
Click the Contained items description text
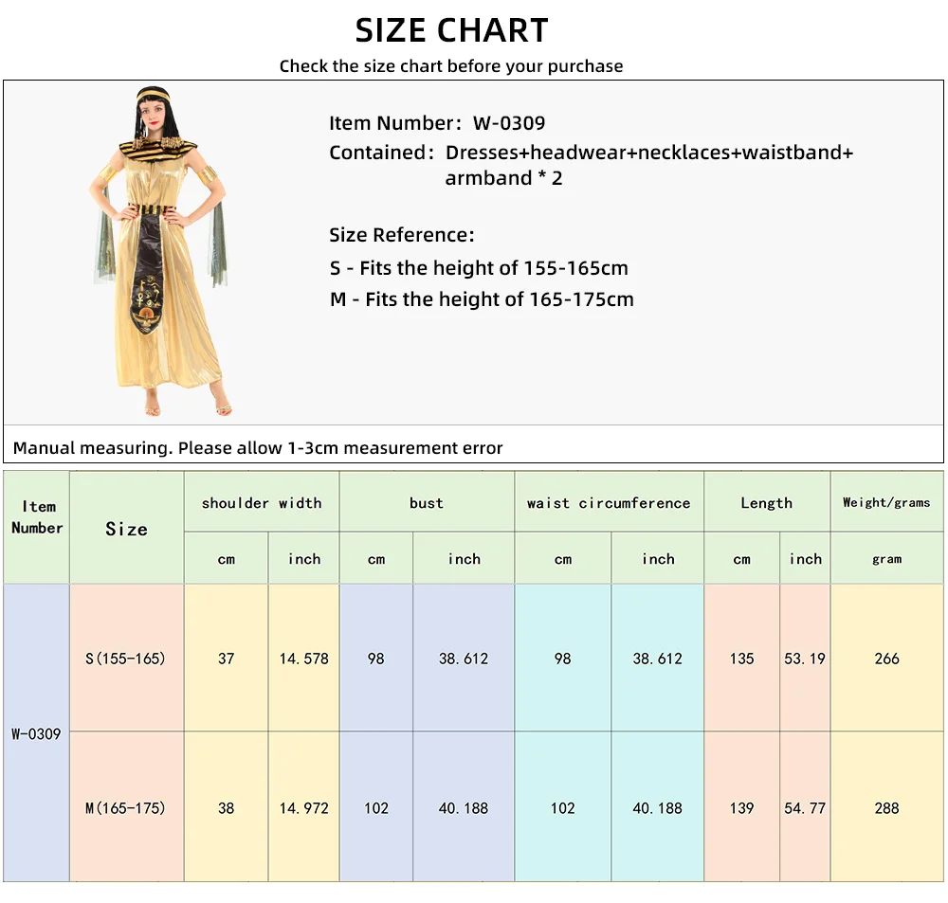(x=591, y=165)
